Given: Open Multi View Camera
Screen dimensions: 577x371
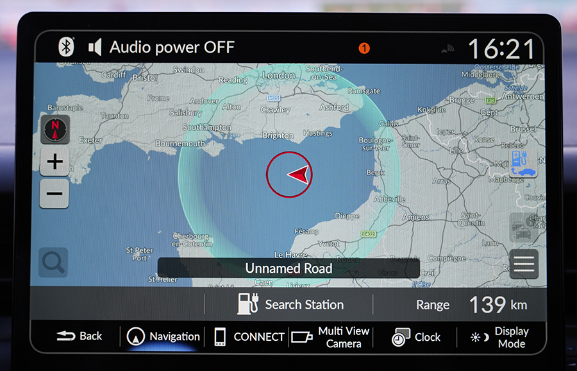Looking at the screenshot, I should pos(330,337).
